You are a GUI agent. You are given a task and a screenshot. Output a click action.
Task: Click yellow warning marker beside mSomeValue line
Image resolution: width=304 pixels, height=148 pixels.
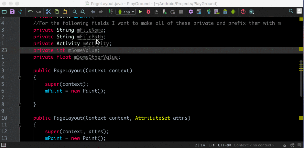tap(301, 49)
